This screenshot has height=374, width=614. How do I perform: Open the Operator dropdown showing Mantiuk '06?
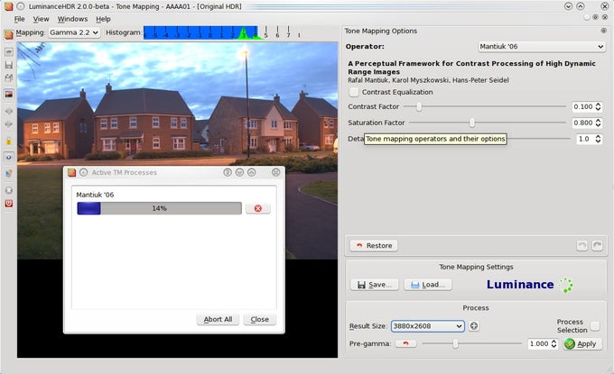(542, 46)
